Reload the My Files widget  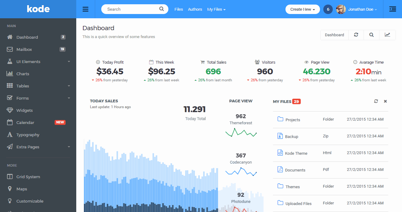376,101
